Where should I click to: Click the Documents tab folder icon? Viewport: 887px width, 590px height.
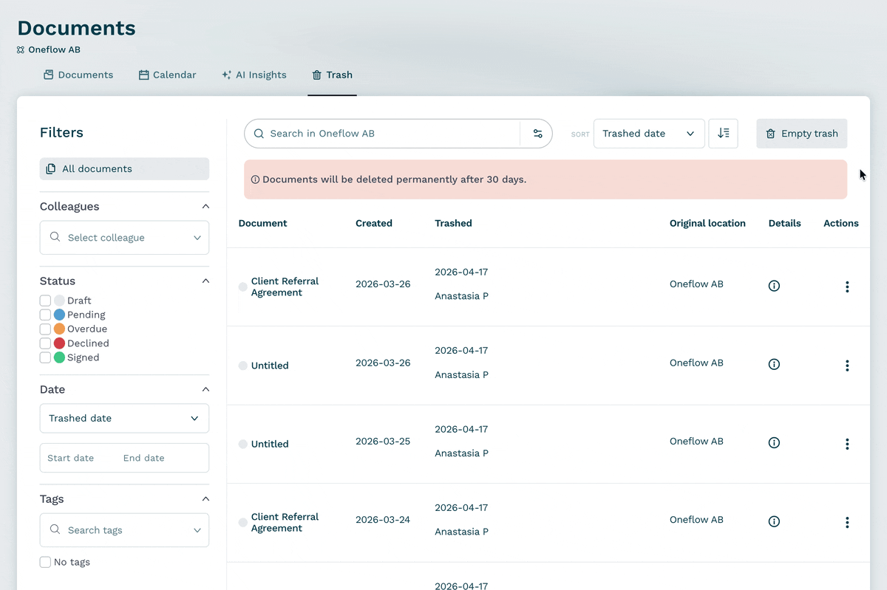49,75
